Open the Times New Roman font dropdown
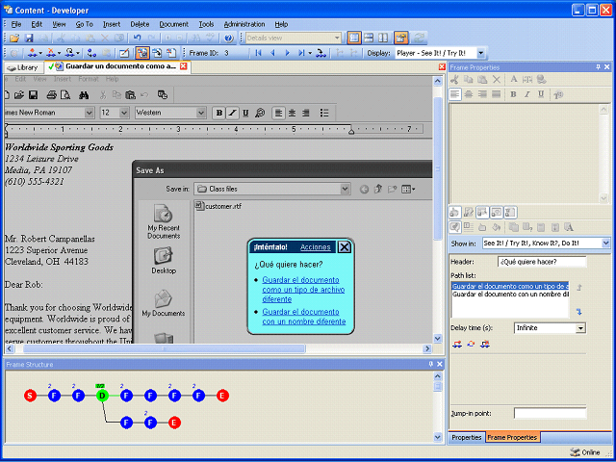 tap(90, 113)
